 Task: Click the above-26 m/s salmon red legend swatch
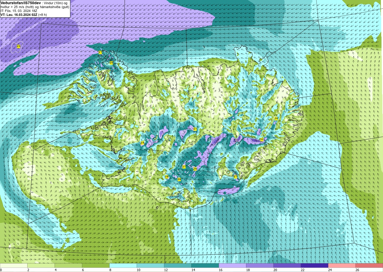(x=369, y=265)
